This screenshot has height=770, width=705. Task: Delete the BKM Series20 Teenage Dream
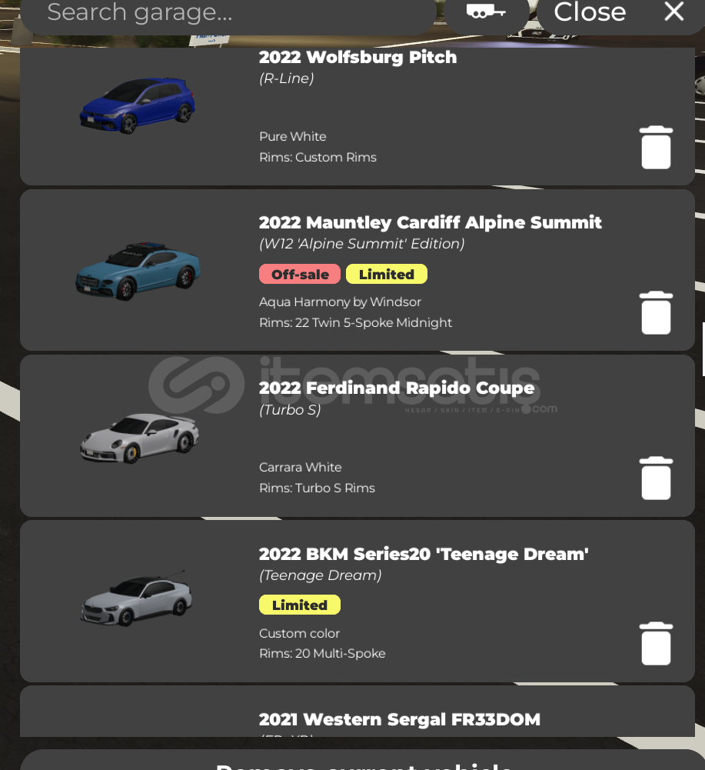pos(656,644)
